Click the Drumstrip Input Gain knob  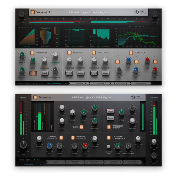coord(23,145)
